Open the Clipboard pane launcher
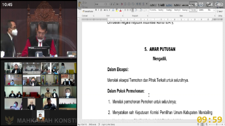Viewport: 225px width, 126px height. pos(93,16)
